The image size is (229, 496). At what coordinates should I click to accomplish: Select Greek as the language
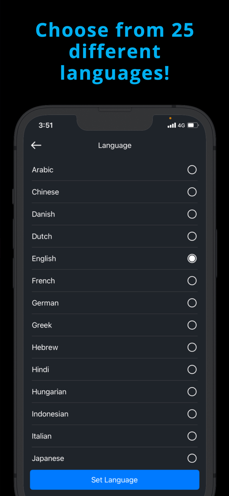click(192, 325)
